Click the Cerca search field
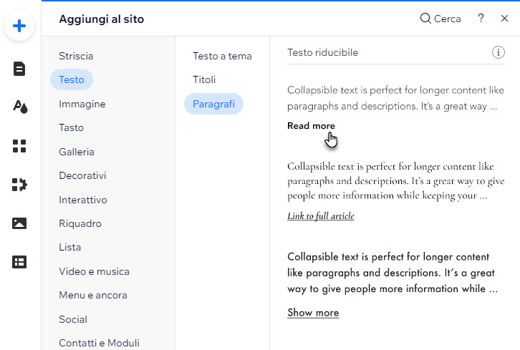The image size is (520, 350). click(440, 19)
